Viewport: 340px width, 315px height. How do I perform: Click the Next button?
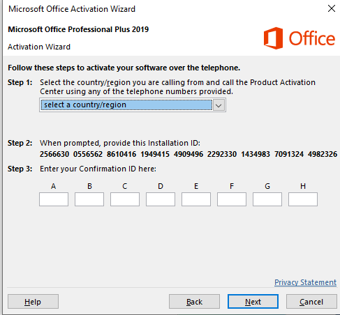coord(253,302)
